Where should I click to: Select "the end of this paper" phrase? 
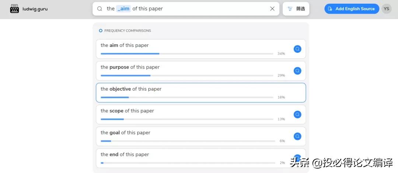[125, 155]
